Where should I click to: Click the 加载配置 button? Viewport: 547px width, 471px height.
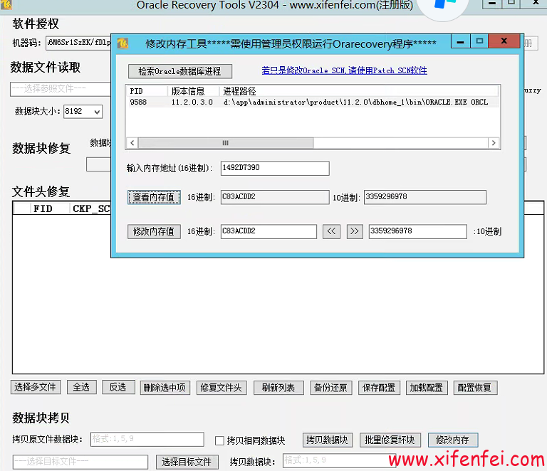427,387
